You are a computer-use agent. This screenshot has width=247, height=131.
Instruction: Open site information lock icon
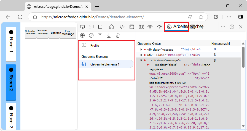[35, 17]
